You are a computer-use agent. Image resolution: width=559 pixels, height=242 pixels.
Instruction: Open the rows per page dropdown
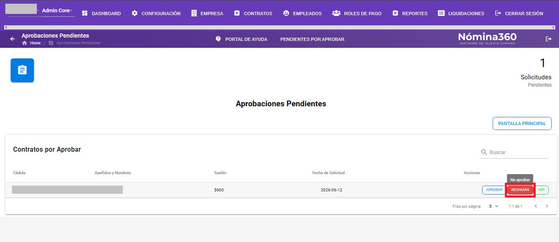point(493,206)
